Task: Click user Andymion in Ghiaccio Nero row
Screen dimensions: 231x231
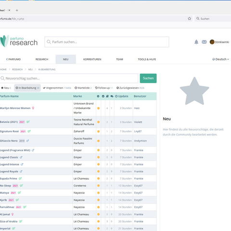Action: [141, 141]
